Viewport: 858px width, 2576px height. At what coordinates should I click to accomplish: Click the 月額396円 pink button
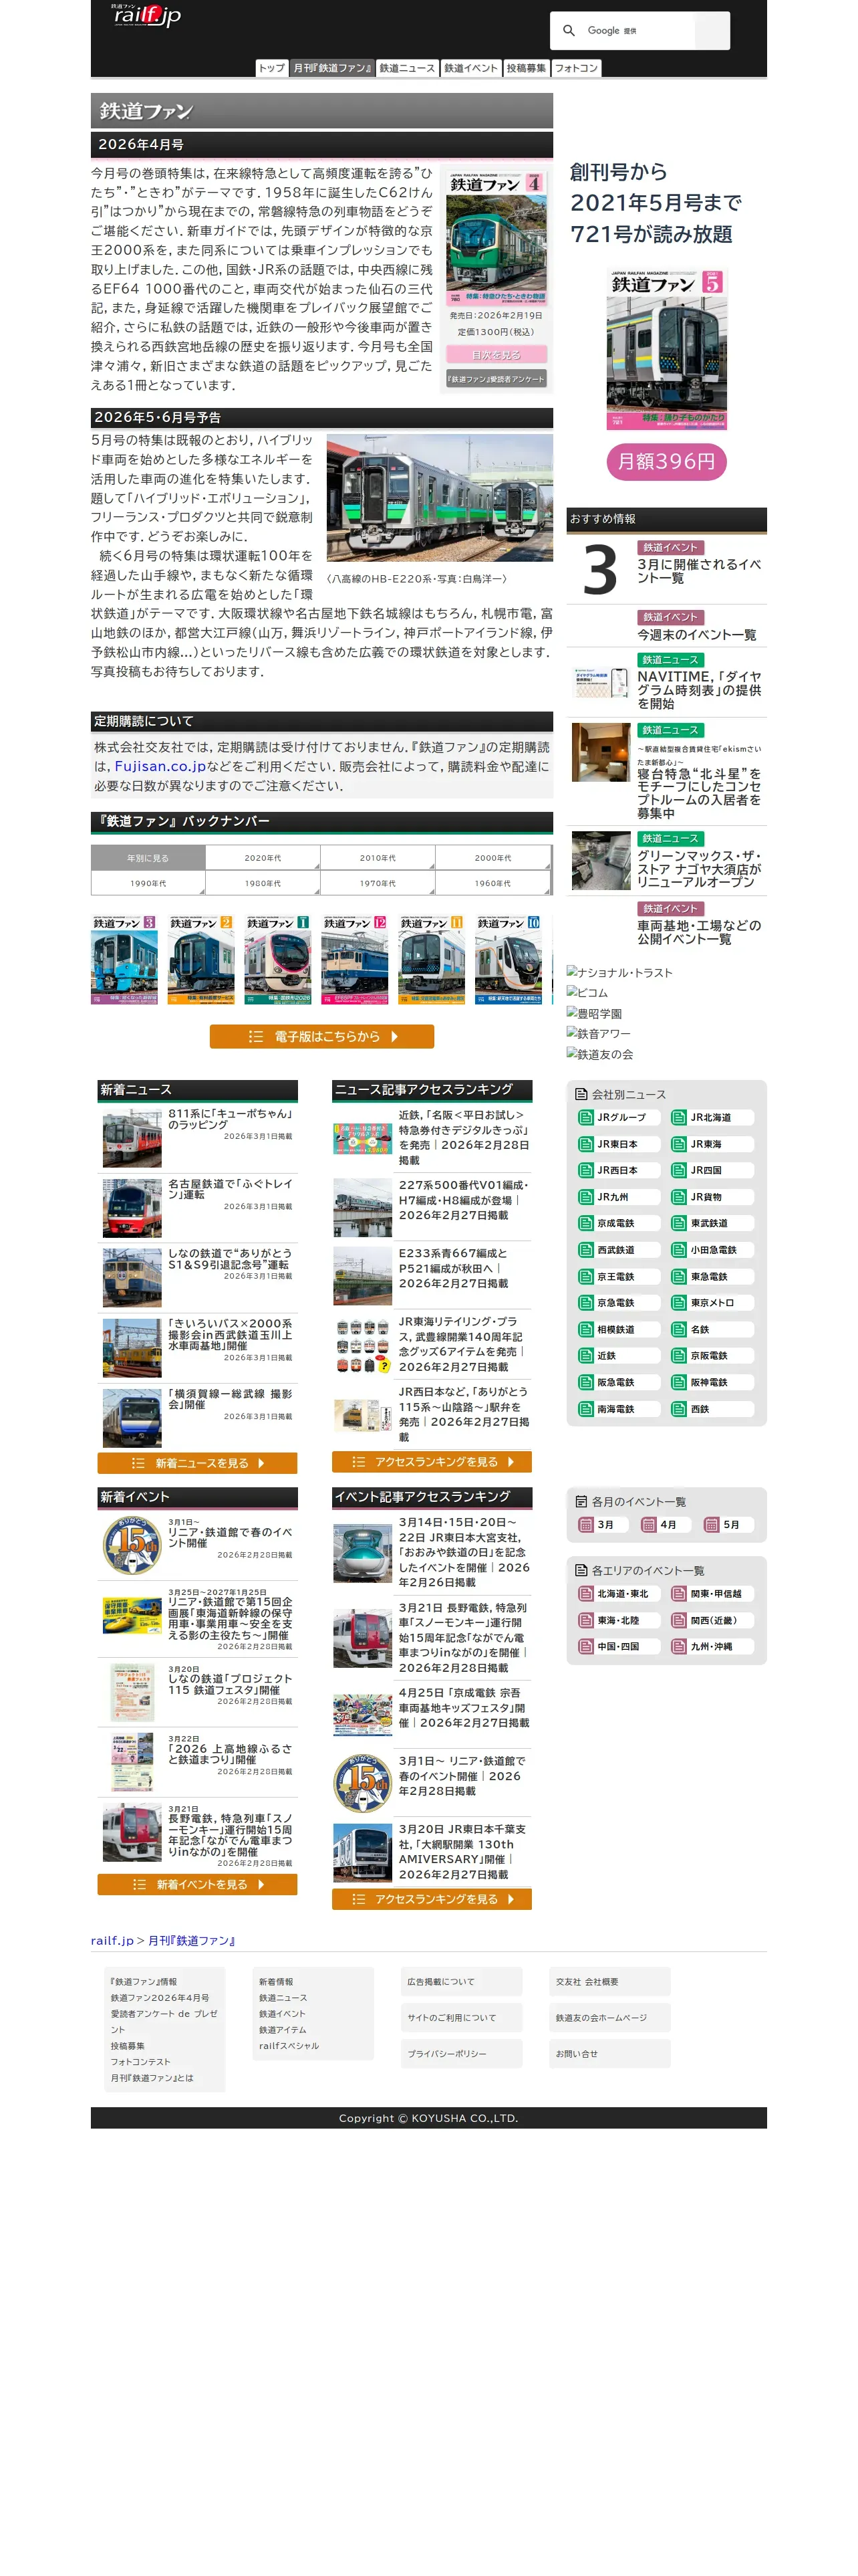pos(666,462)
